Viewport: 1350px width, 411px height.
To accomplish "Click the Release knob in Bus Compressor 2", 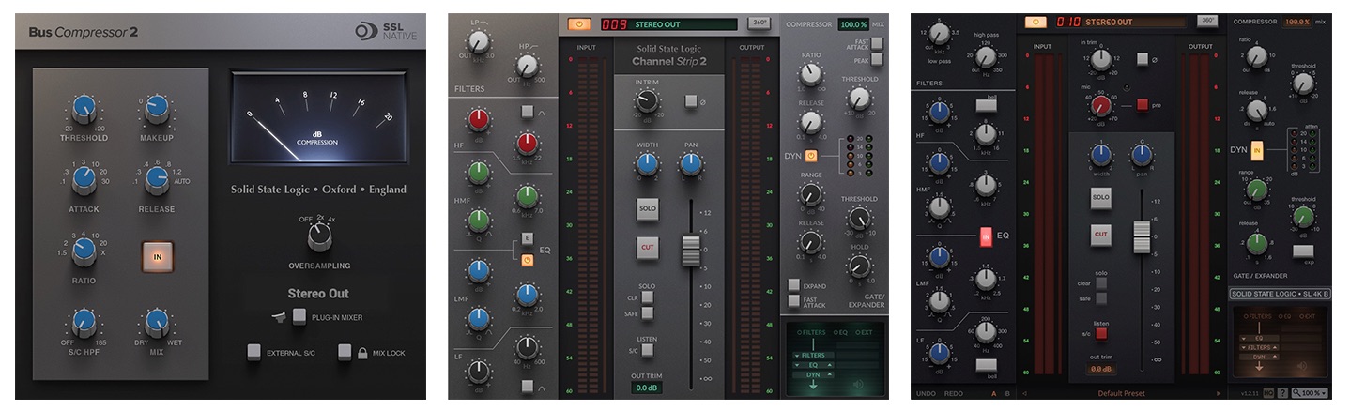I will [x=156, y=181].
